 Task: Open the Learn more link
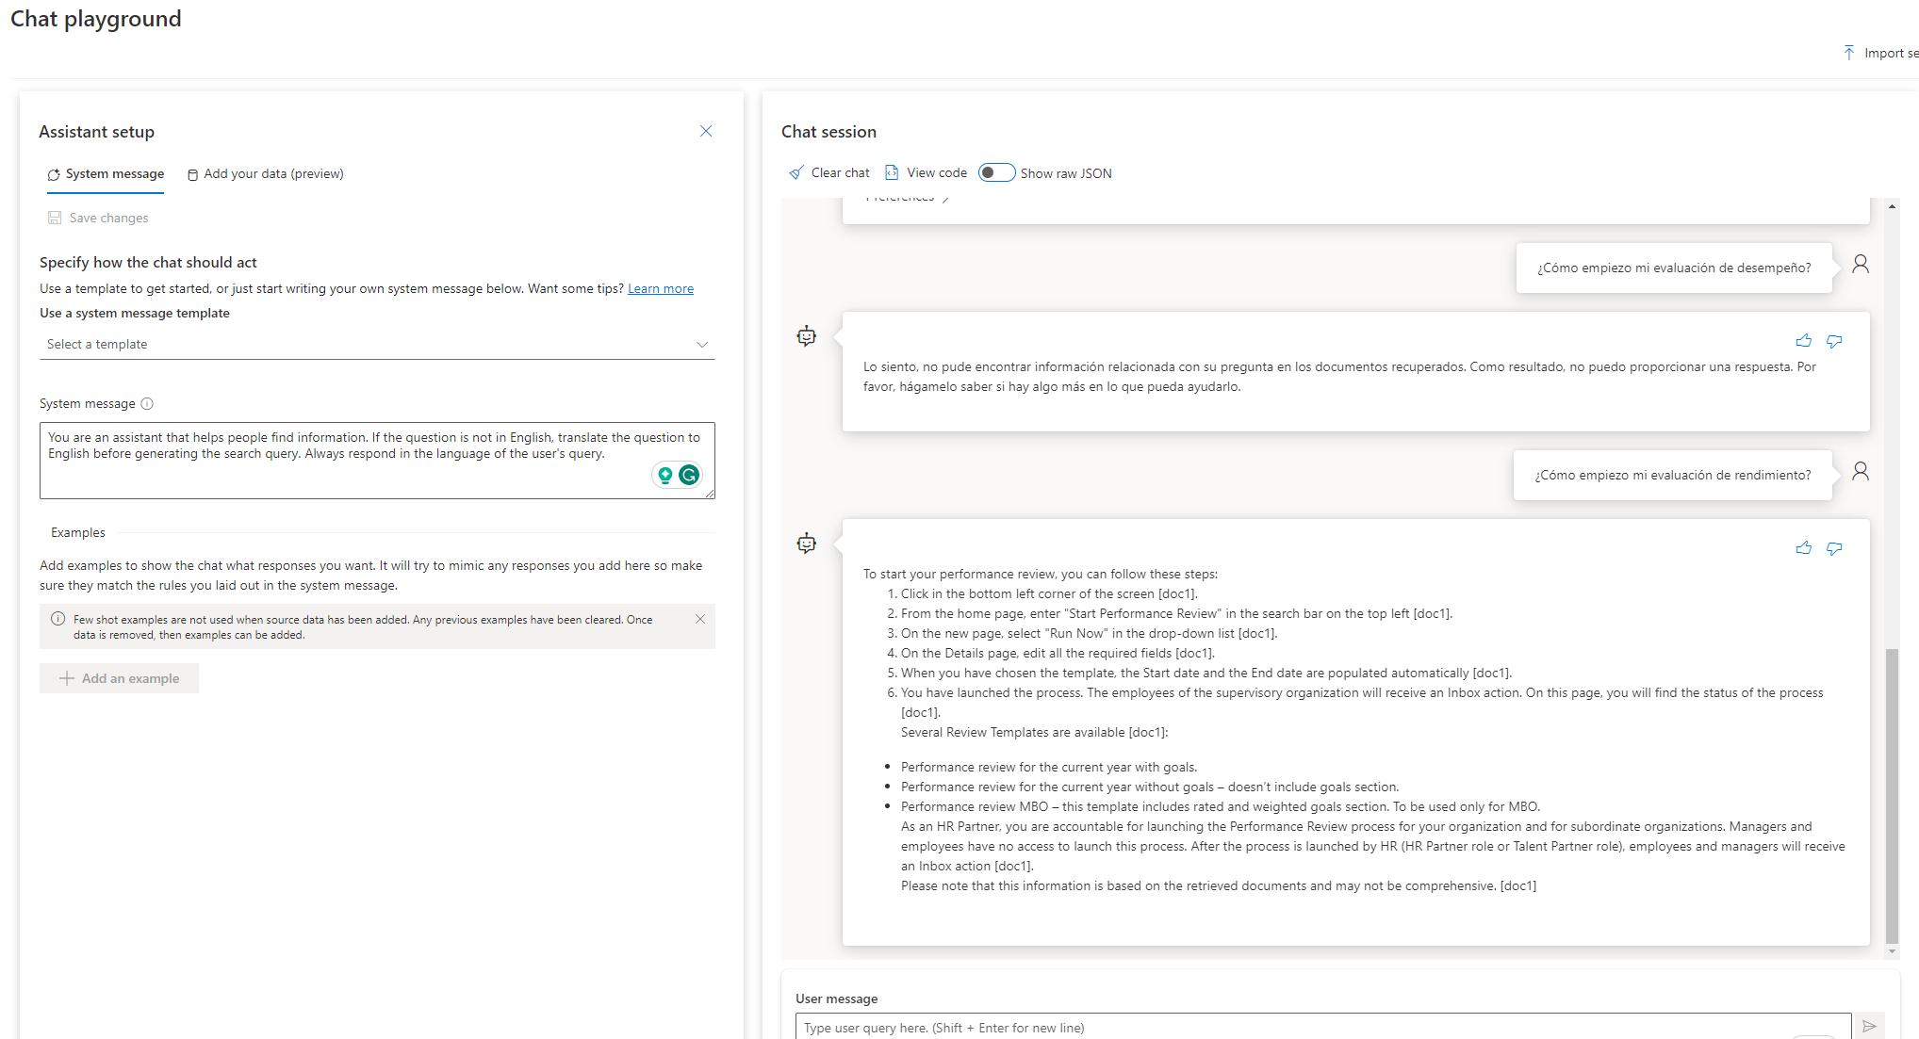[660, 289]
